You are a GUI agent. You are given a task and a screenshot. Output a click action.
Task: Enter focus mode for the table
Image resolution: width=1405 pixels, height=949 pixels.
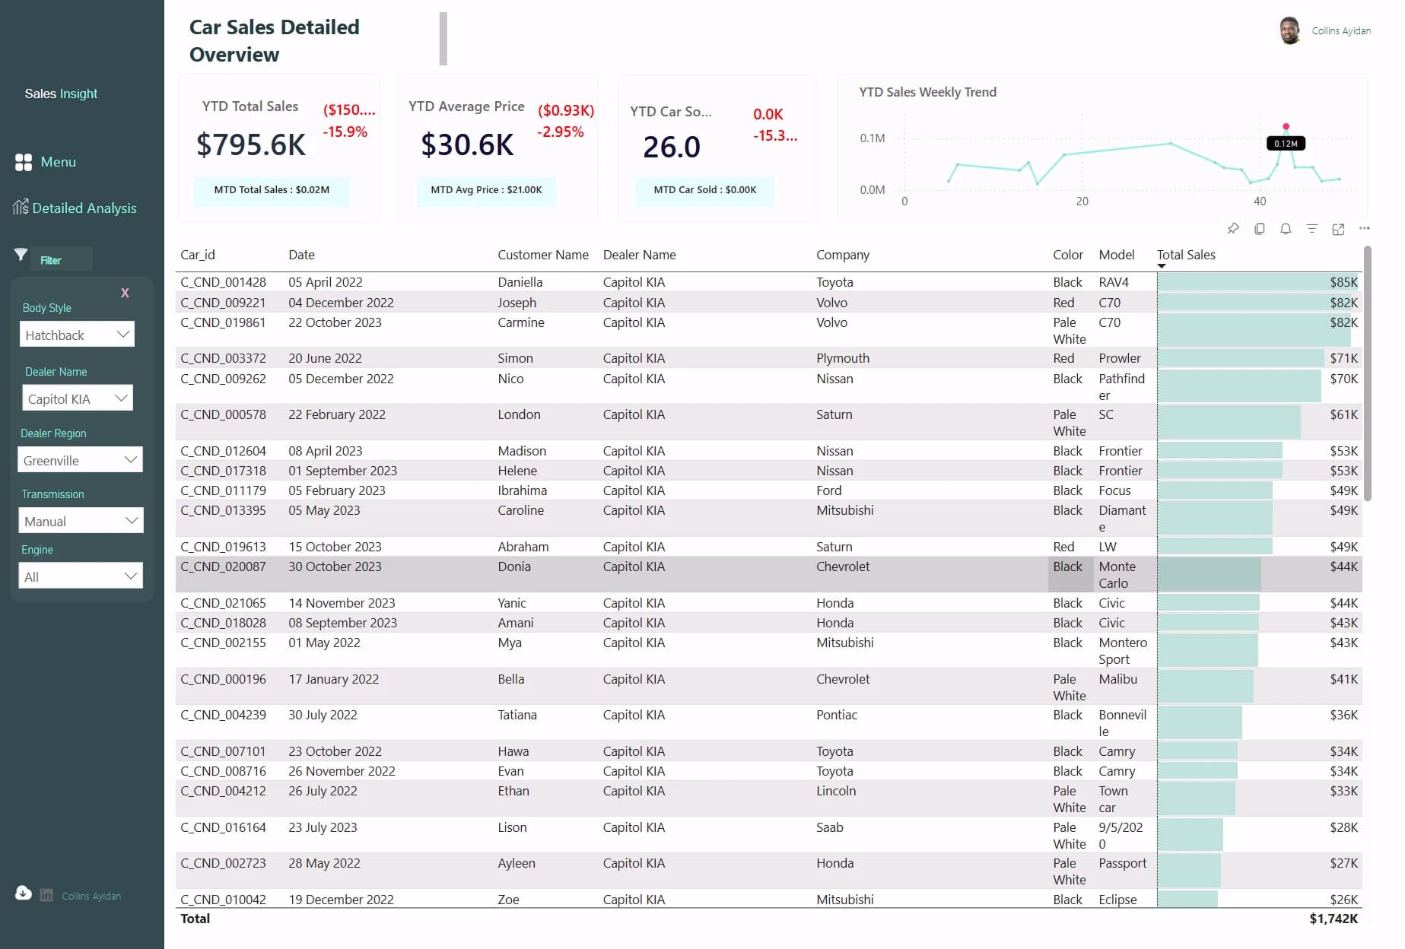[1338, 228]
